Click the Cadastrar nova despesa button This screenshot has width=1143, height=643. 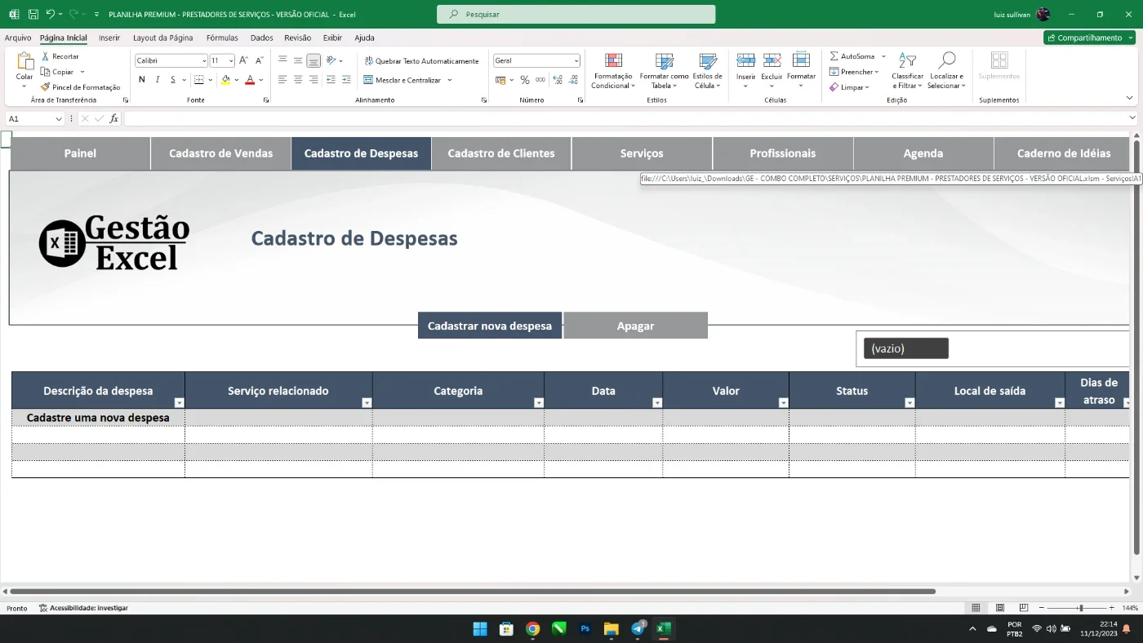tap(490, 326)
